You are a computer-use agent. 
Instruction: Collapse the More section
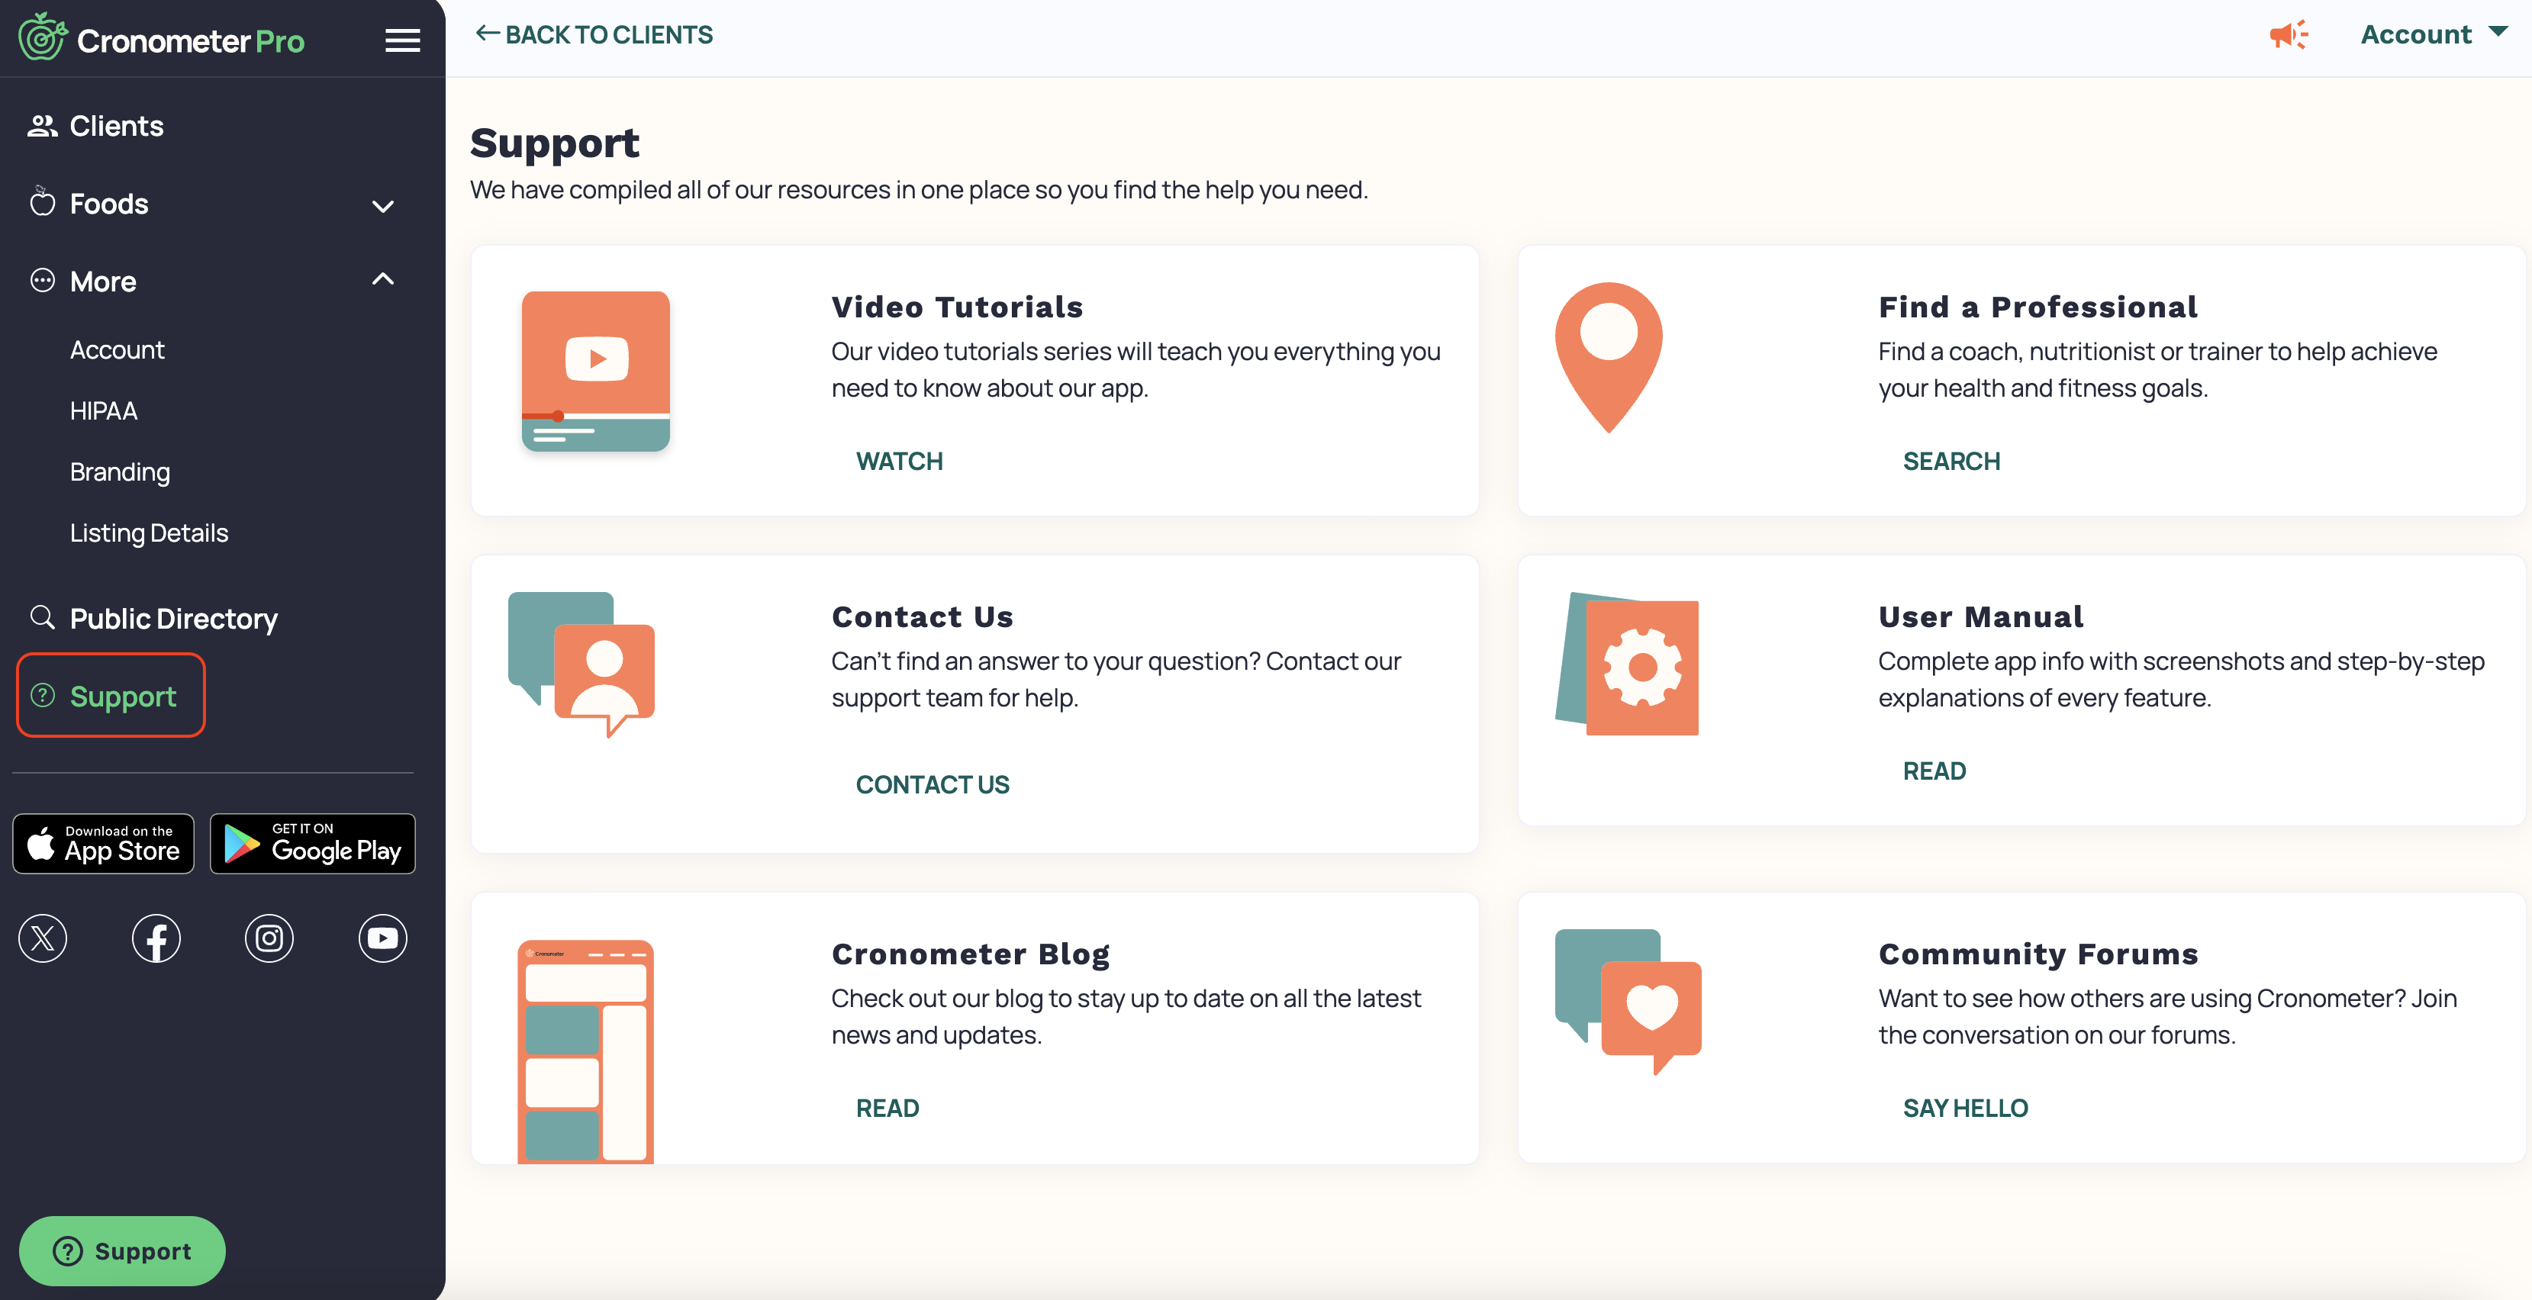383,280
